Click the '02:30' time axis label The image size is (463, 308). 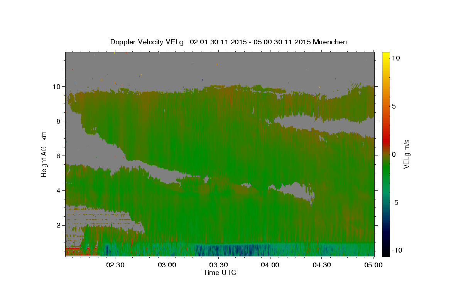(115, 265)
